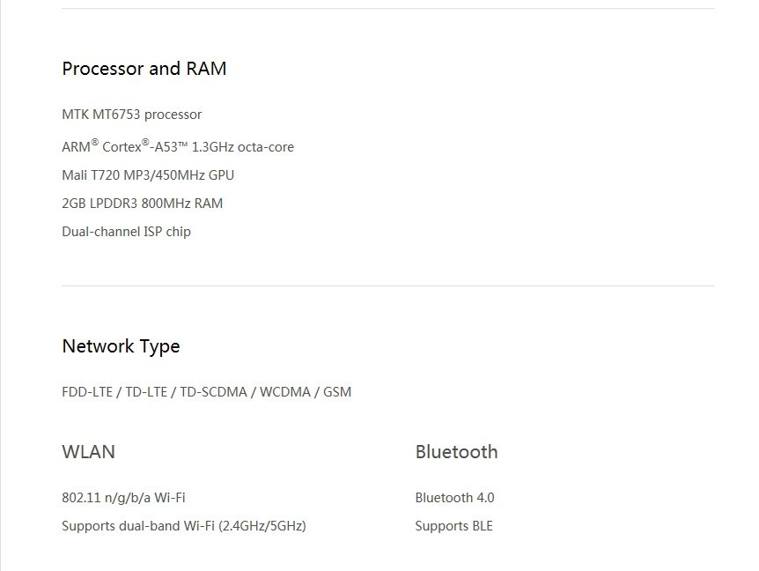Click the WLAN section heading
The width and height of the screenshot is (759, 571).
pos(88,452)
